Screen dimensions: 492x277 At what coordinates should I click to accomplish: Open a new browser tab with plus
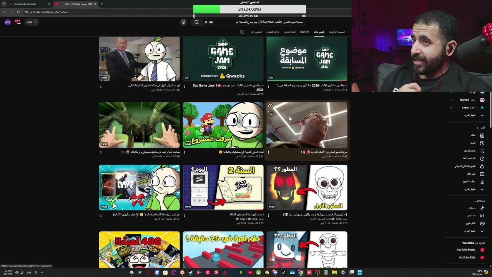[101, 4]
